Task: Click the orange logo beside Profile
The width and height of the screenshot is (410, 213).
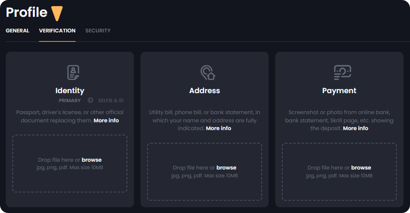Action: pos(57,13)
